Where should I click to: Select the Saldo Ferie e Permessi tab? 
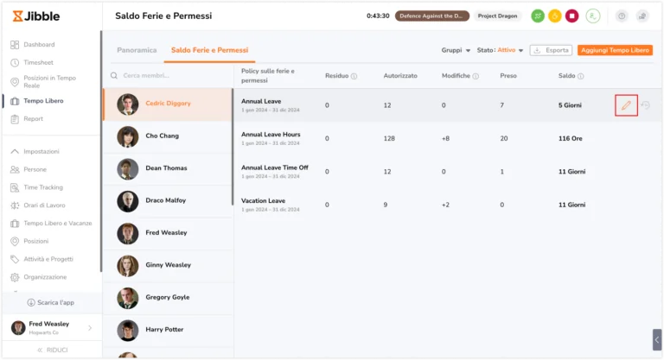click(x=209, y=50)
